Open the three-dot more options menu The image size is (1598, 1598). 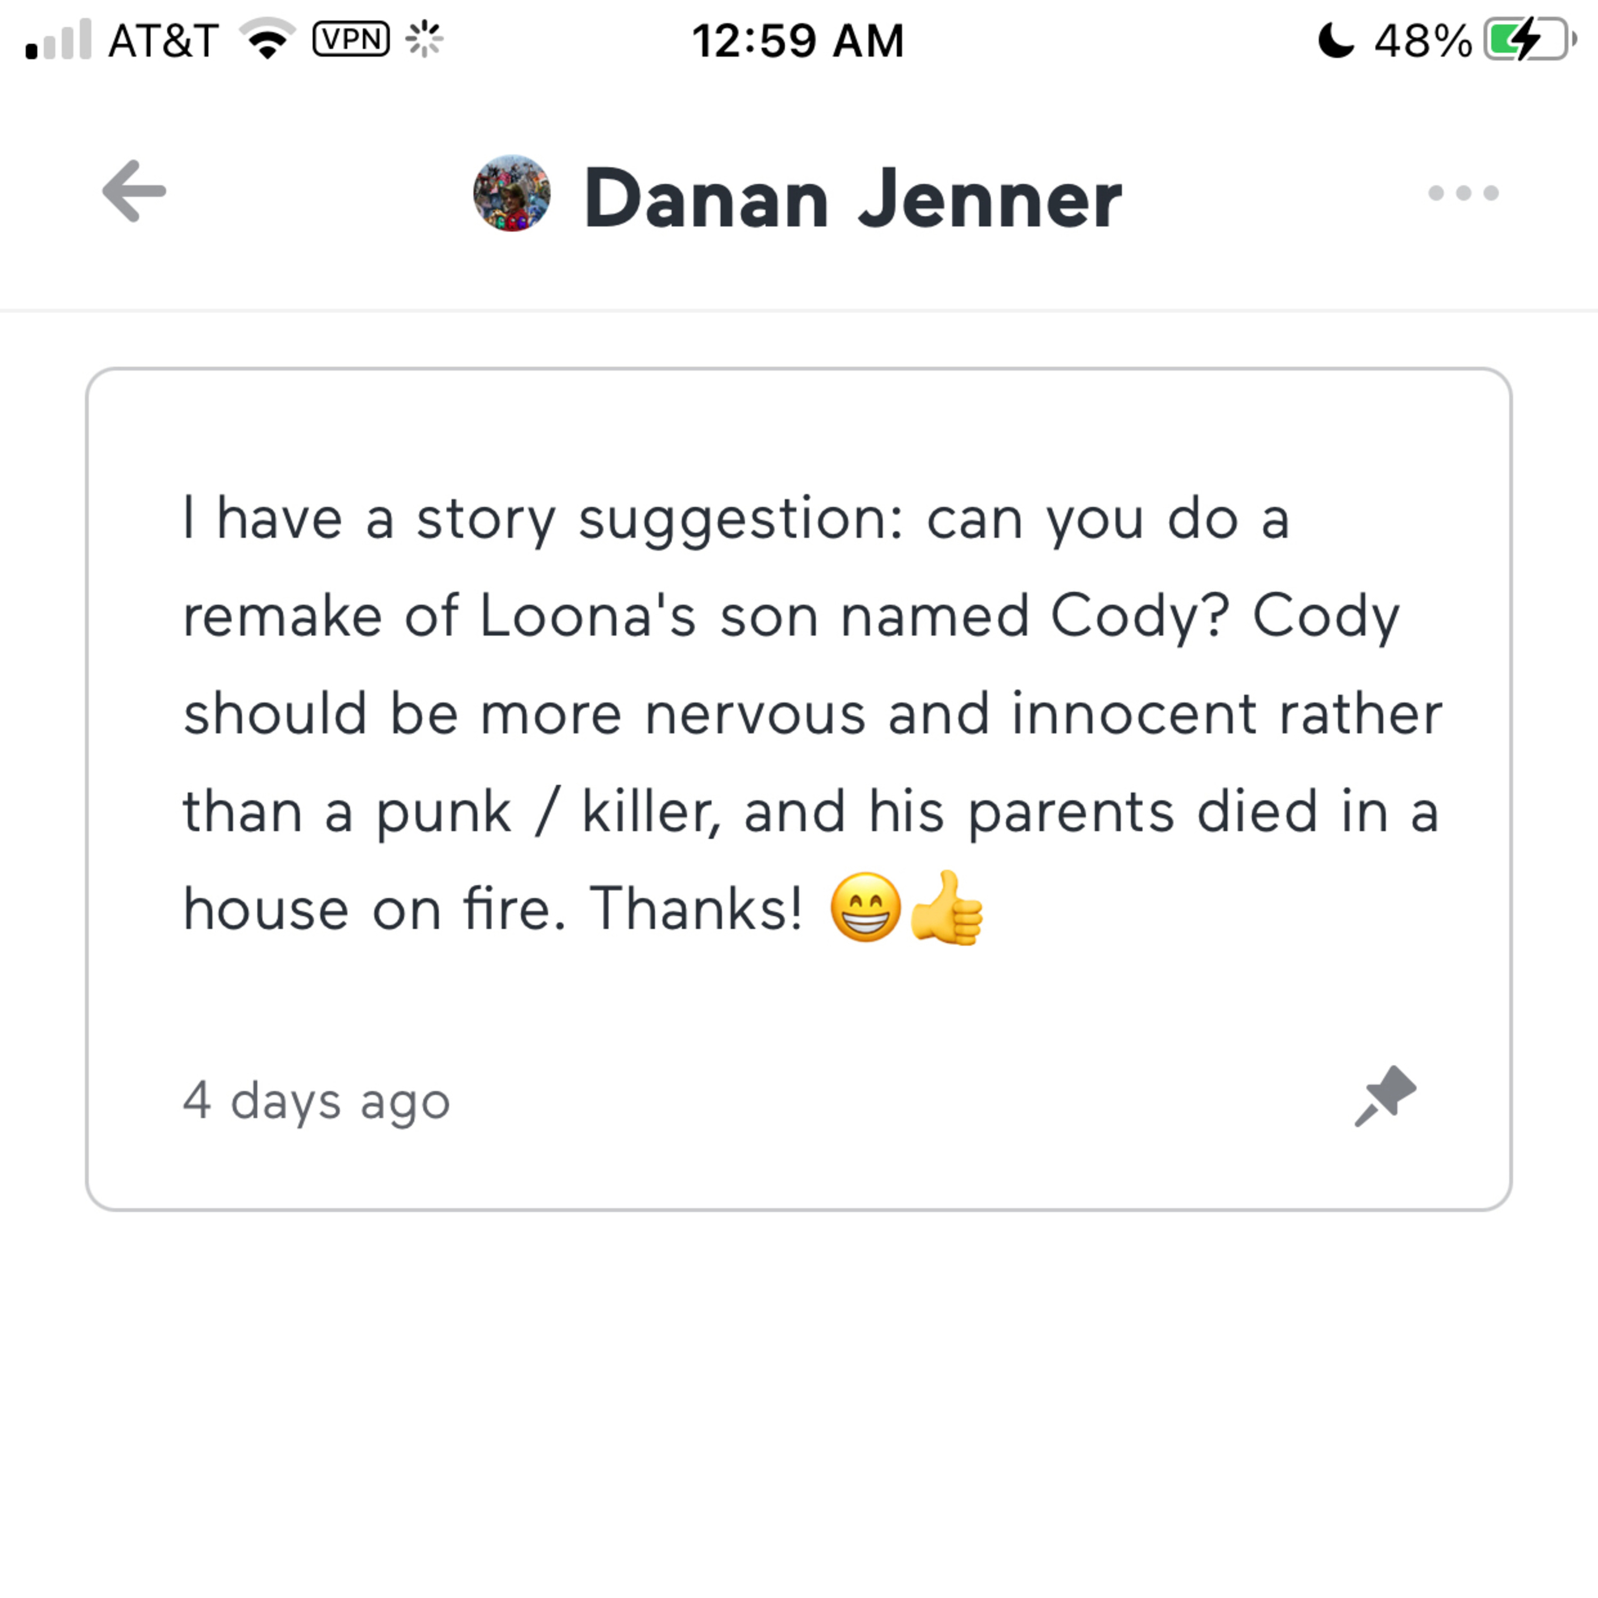click(x=1462, y=193)
